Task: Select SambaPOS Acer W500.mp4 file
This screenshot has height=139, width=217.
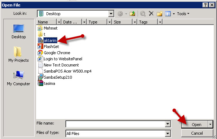Action: click(x=68, y=71)
